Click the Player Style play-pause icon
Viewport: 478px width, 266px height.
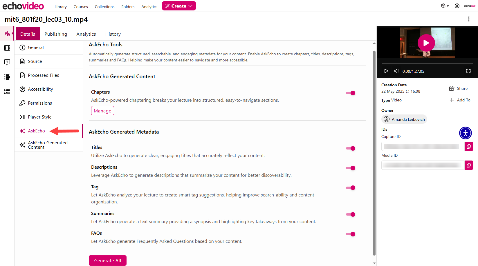[x=22, y=117]
